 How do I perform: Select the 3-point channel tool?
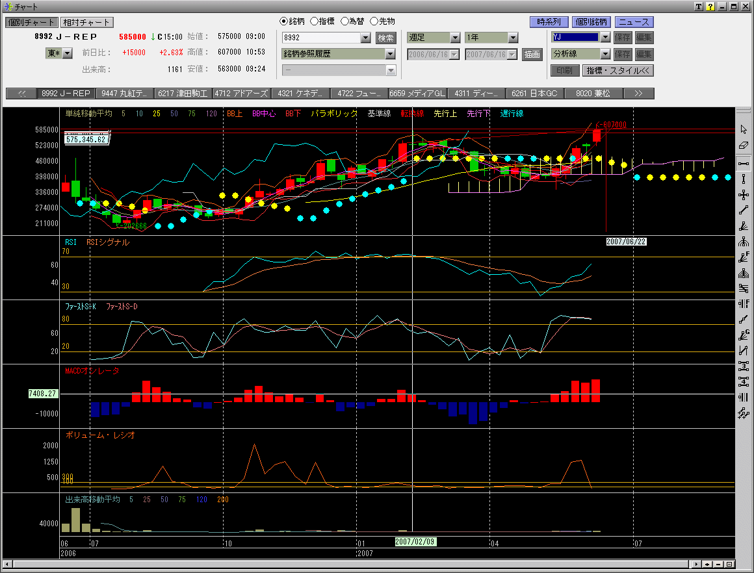[744, 365]
